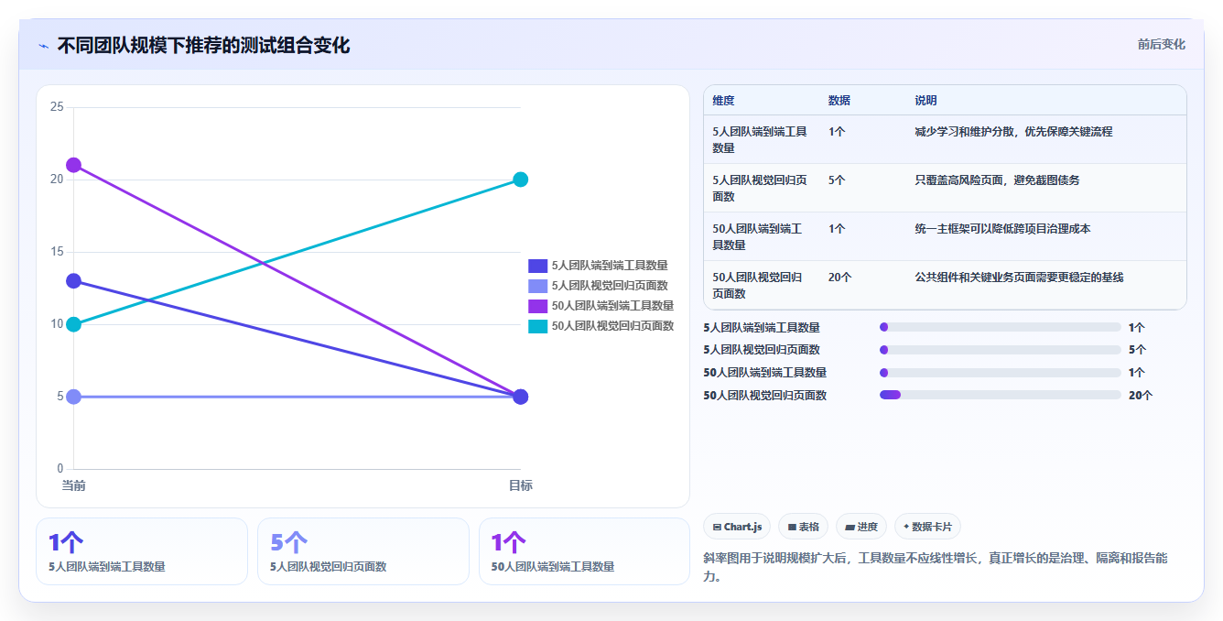Click the 维度 table column header

(723, 101)
